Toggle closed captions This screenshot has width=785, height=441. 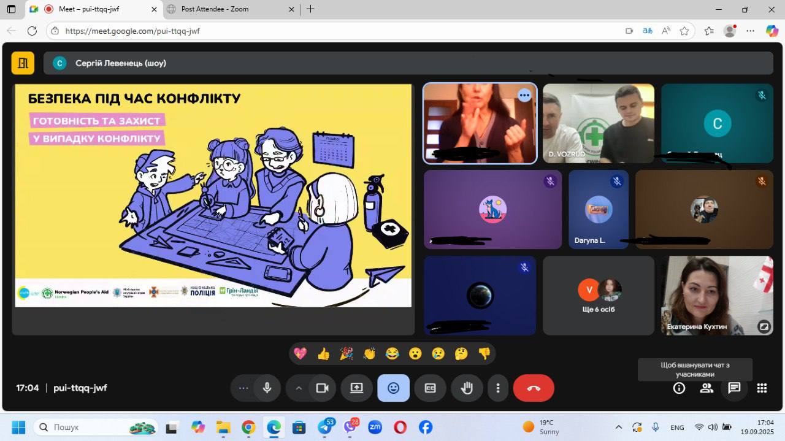pyautogui.click(x=430, y=388)
